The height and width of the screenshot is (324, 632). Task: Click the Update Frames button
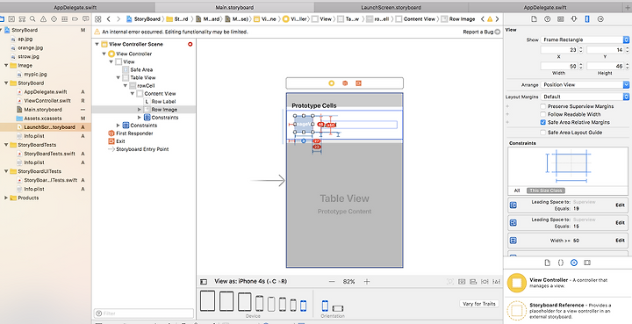pos(450,282)
